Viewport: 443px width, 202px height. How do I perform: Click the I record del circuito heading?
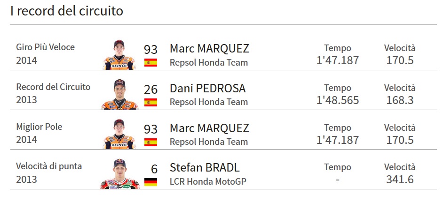[x=67, y=11]
